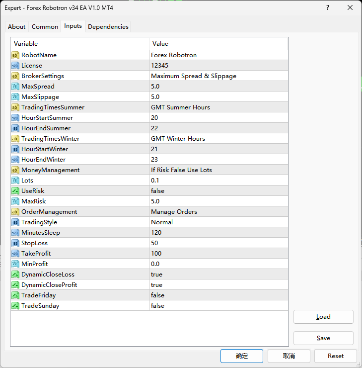Select the StopLoss value 50

(218, 243)
